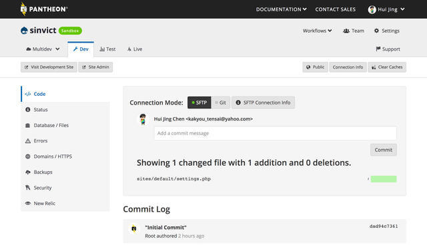Click the Commit button
This screenshot has height=247, width=427.
[384, 150]
